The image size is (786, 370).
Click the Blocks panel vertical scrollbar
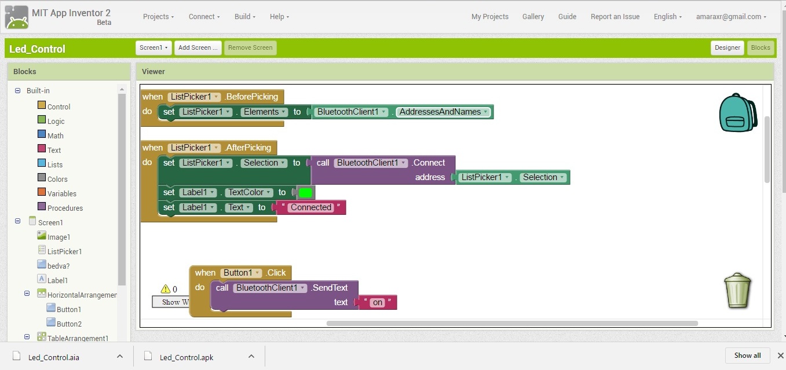point(122,189)
